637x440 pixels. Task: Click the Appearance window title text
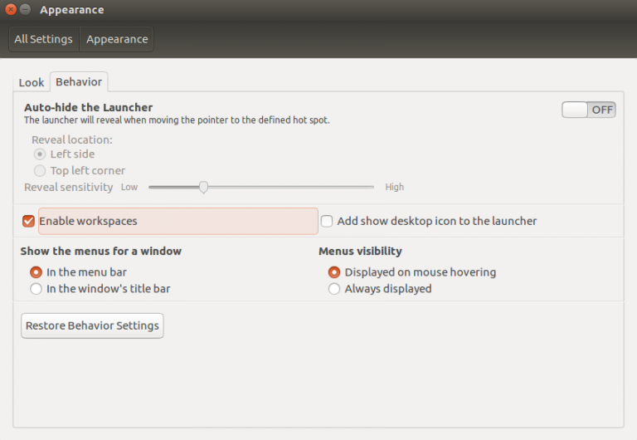(x=72, y=10)
